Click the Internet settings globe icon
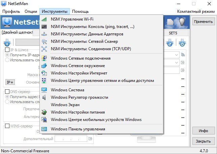 pos(44,73)
